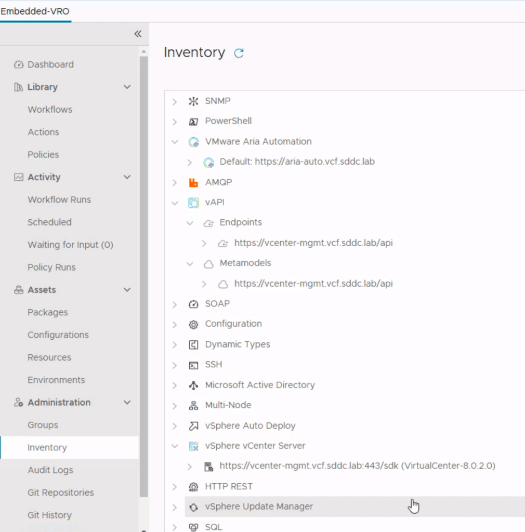
Task: Collapse the vAPI Endpoints node
Action: (x=190, y=223)
